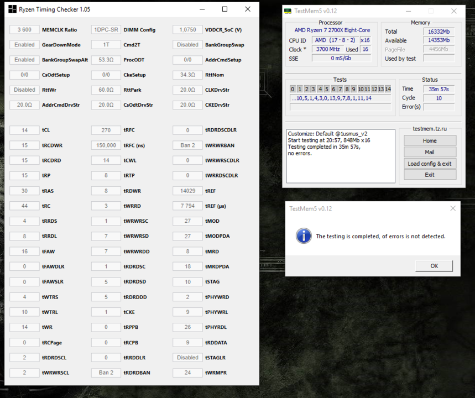Viewport: 475px width, 398px height.
Task: Click the VDDCR_SoC 1,0750 field
Action: pos(187,30)
